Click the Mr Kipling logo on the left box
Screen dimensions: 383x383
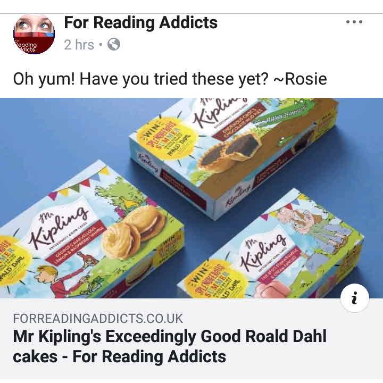tap(59, 226)
